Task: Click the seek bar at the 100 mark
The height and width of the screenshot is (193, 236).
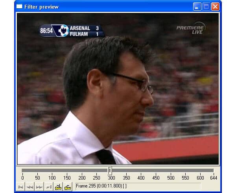Action: 52,171
